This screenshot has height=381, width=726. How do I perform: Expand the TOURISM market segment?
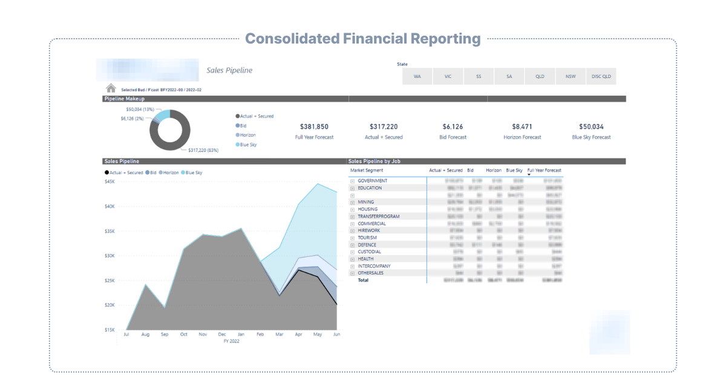(352, 238)
